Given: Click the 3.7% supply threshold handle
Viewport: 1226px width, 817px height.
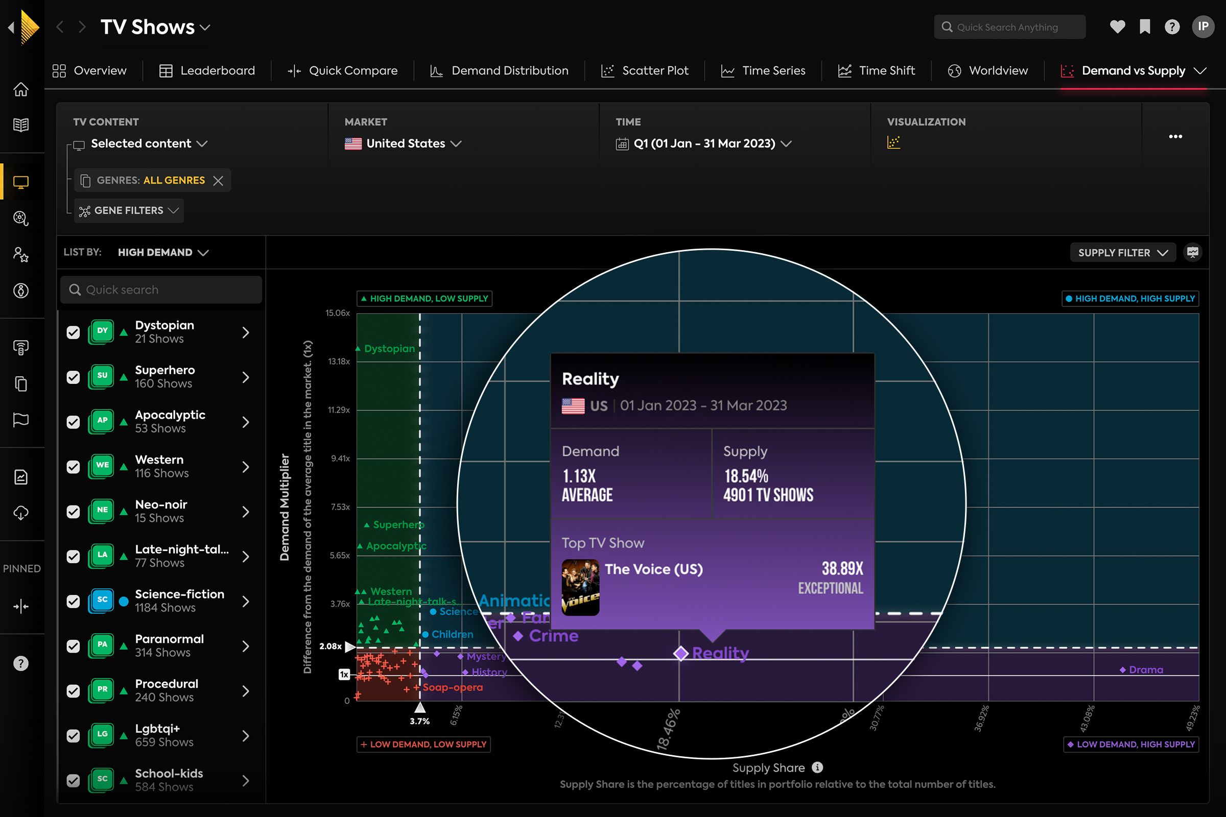Looking at the screenshot, I should click(419, 708).
